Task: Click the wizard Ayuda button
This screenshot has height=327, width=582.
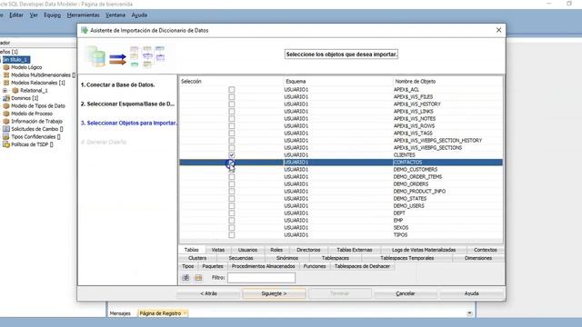Action: click(x=471, y=293)
